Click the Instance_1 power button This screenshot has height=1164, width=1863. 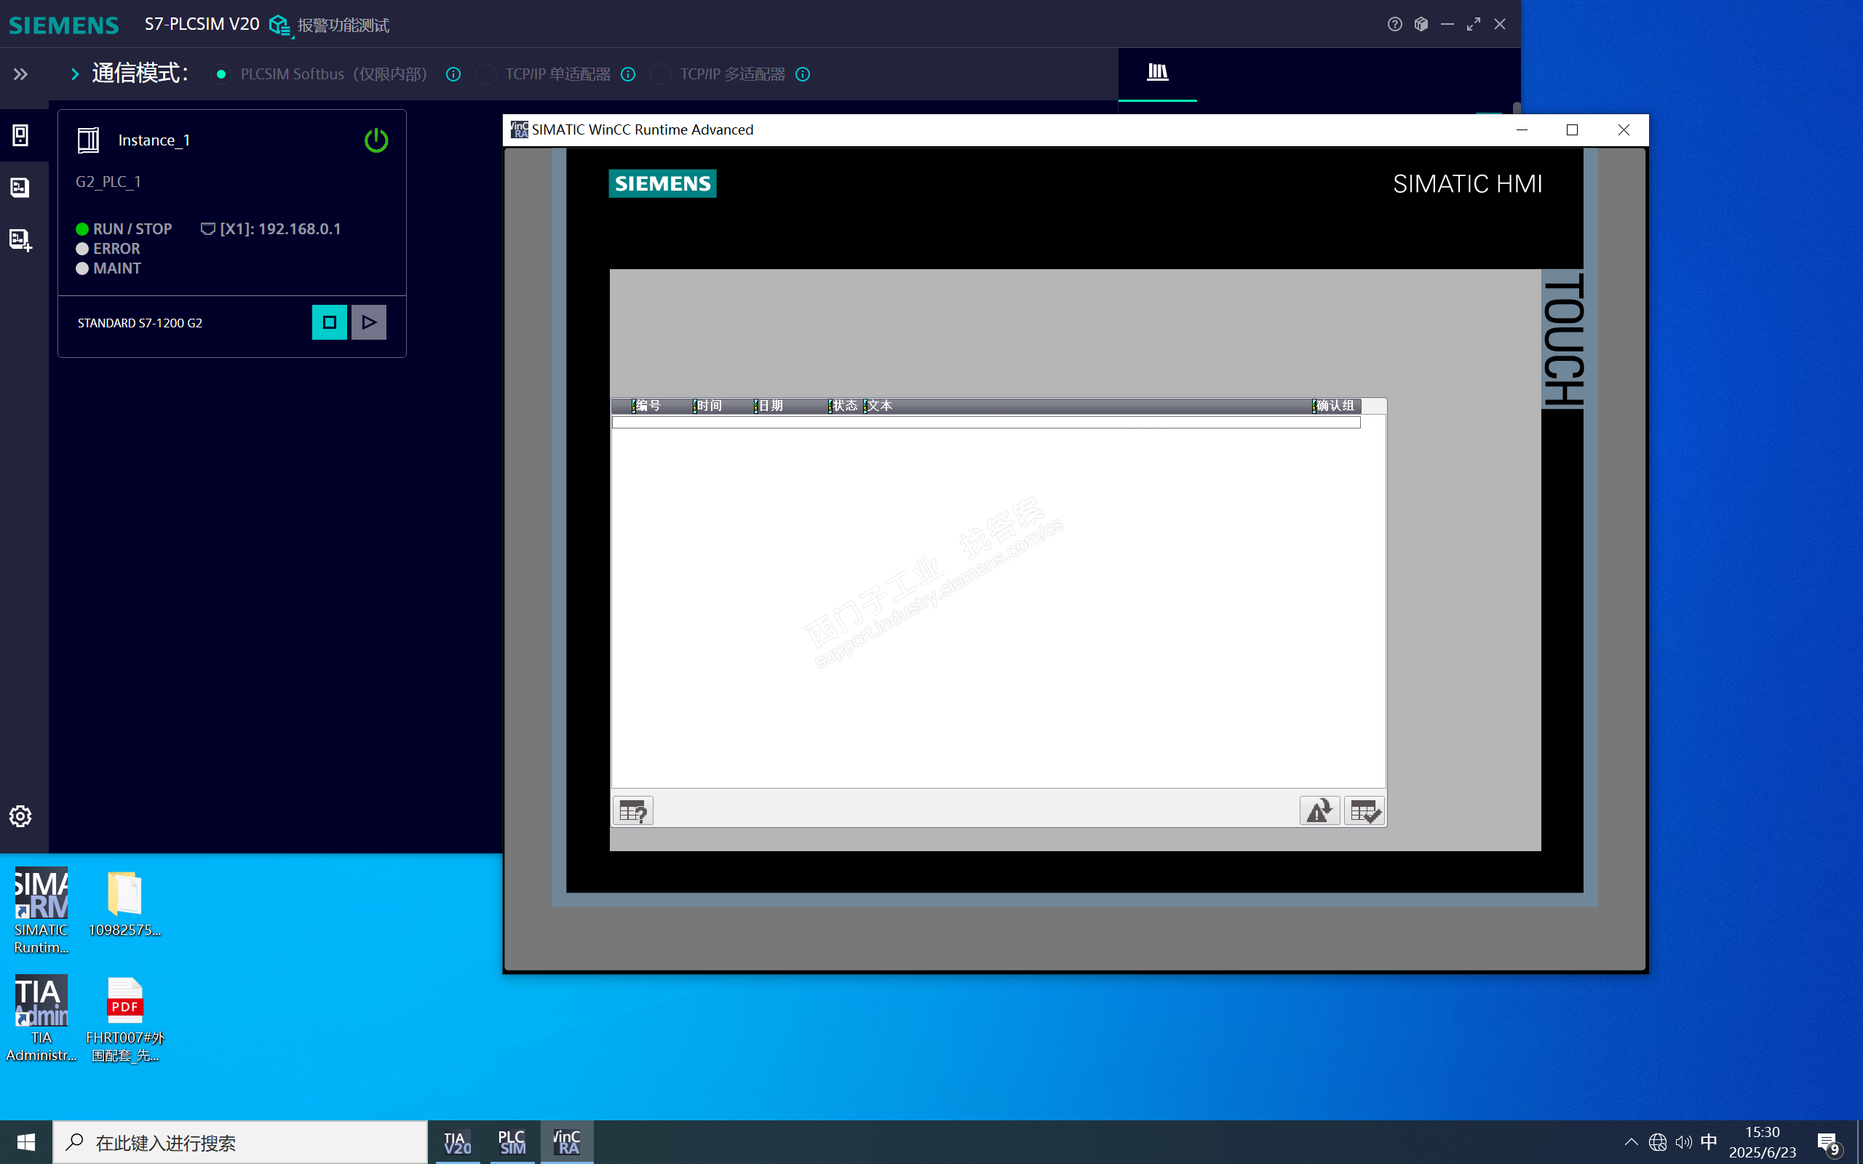click(x=376, y=140)
